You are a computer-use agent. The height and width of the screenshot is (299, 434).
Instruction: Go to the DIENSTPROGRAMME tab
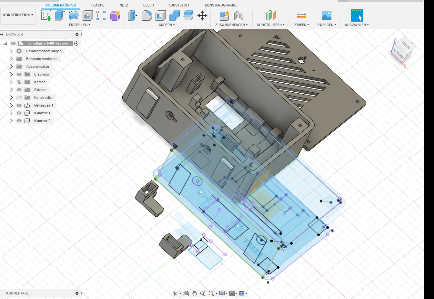[221, 5]
